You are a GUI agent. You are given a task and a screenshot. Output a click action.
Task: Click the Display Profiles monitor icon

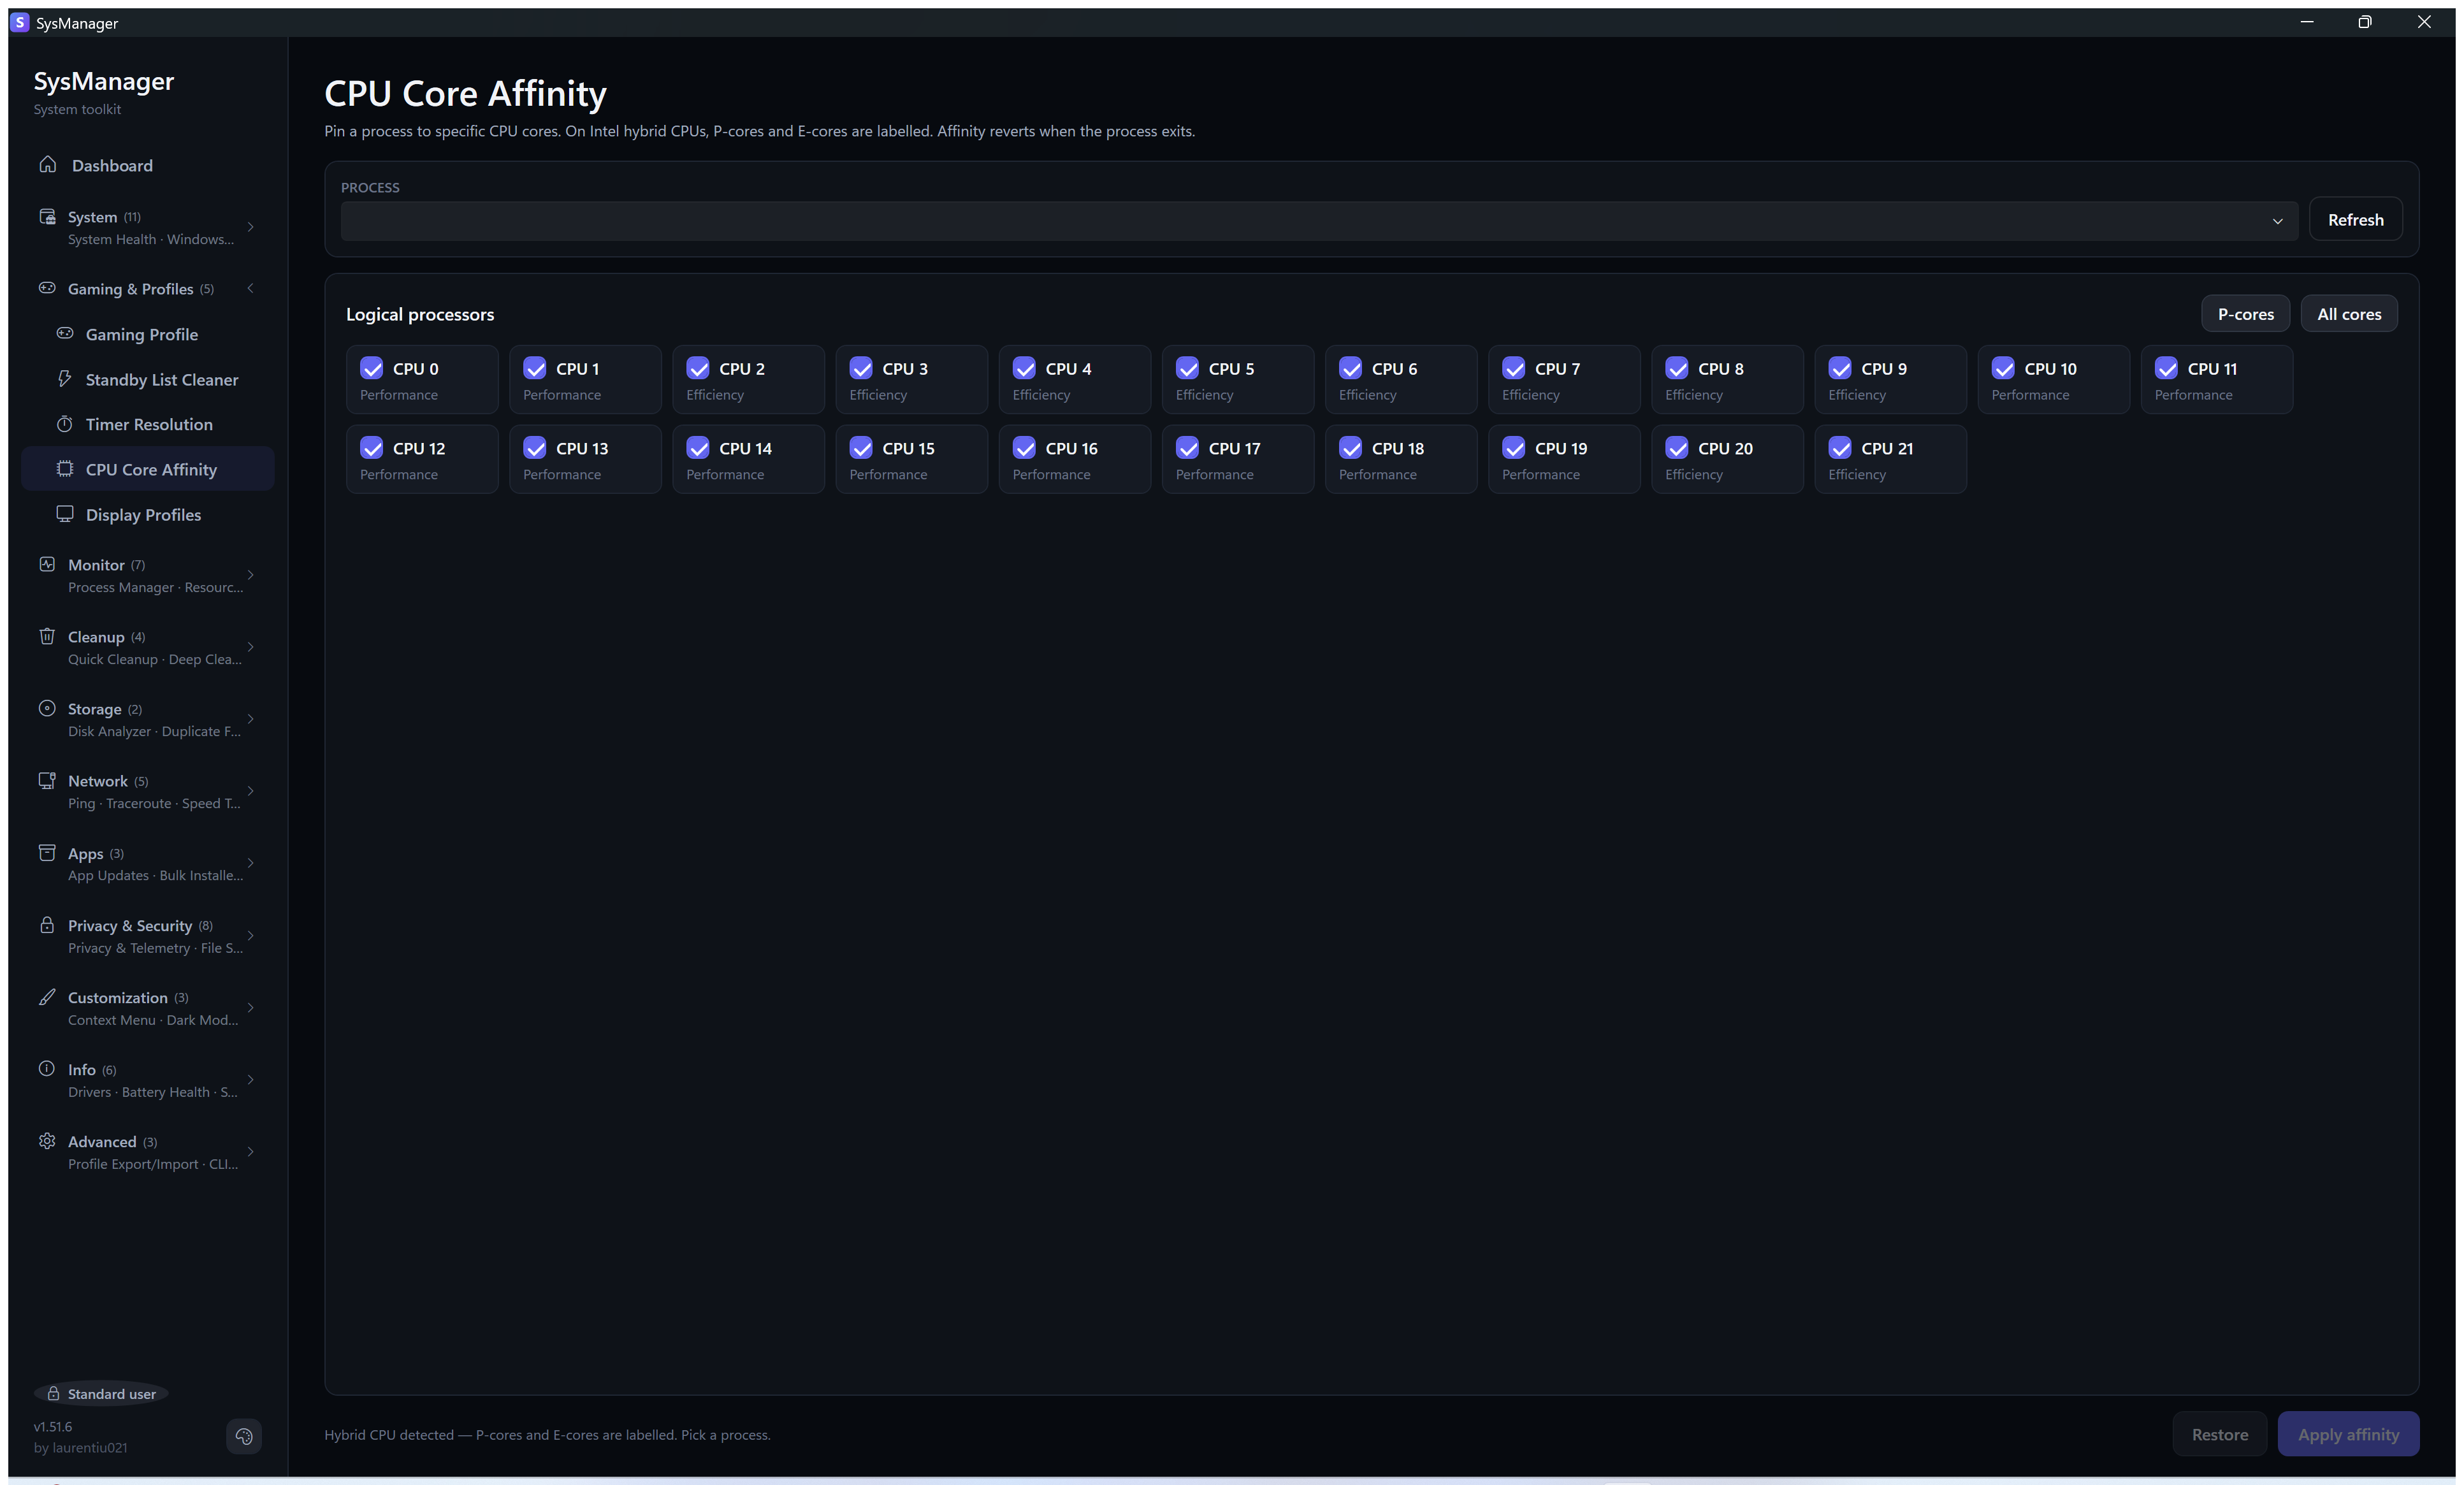65,514
